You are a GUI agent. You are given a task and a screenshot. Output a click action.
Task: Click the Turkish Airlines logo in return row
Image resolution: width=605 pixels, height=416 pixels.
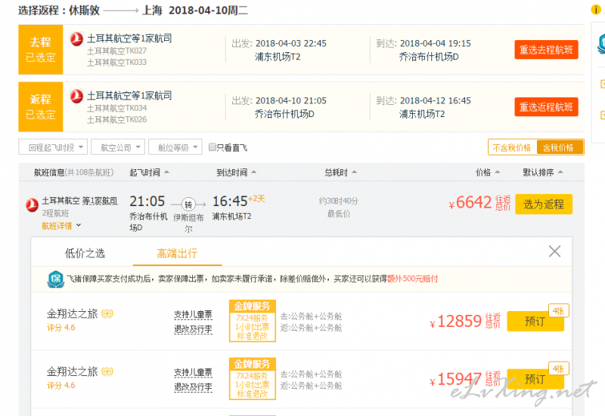click(76, 97)
